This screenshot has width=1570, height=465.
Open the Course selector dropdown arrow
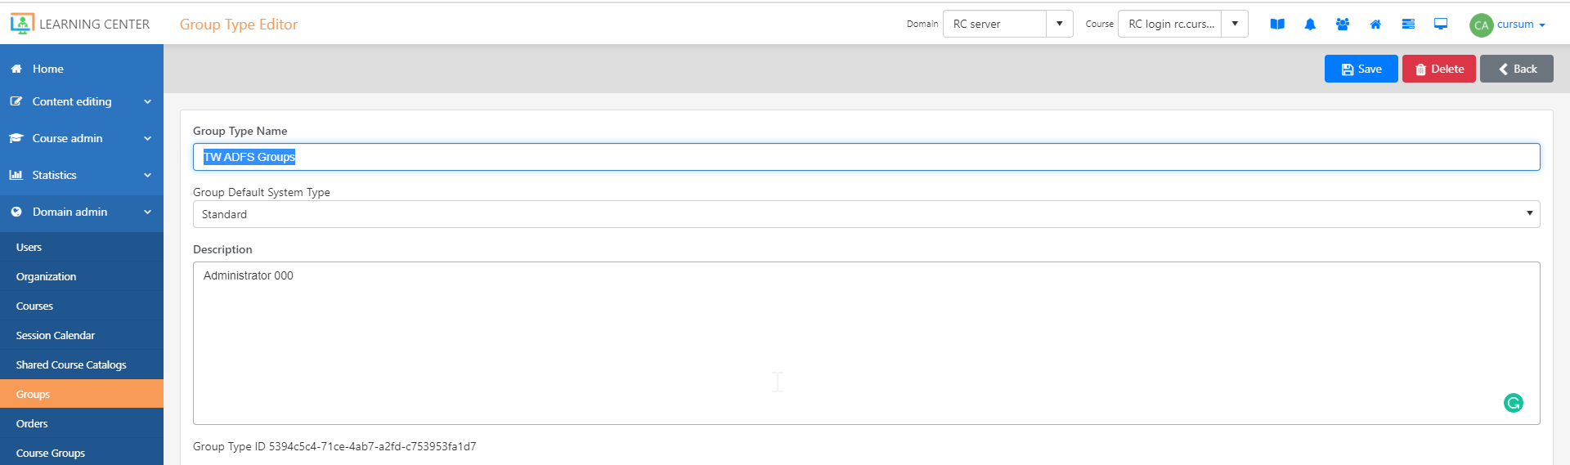(1235, 24)
